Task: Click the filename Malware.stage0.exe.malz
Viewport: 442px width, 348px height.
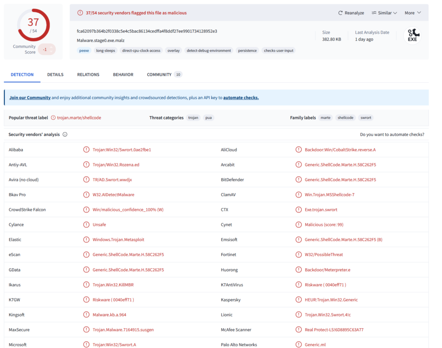Action: pos(101,41)
